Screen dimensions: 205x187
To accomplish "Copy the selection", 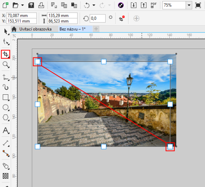I will (x=64, y=5).
